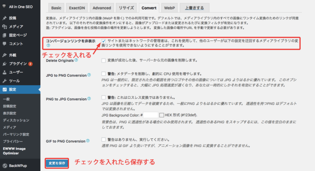Tick the GIF to PNG Conversion checkbox
Screen dimensions: 315x171
(x=103, y=139)
